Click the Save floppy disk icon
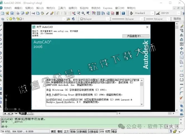This screenshot has height=134, width=185. tap(12, 13)
